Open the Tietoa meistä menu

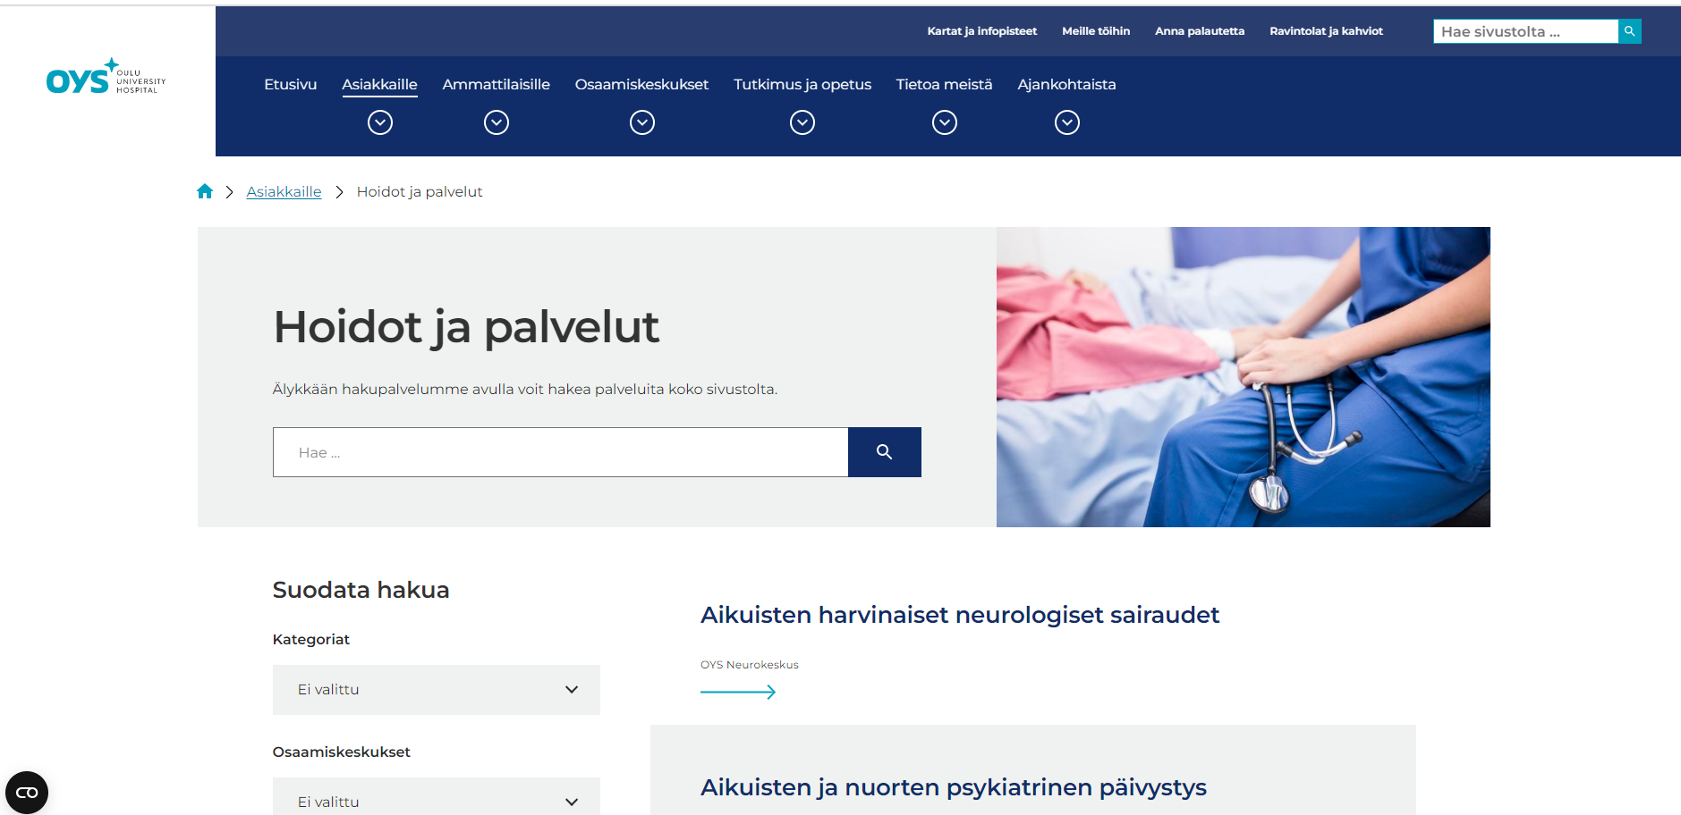point(944,84)
